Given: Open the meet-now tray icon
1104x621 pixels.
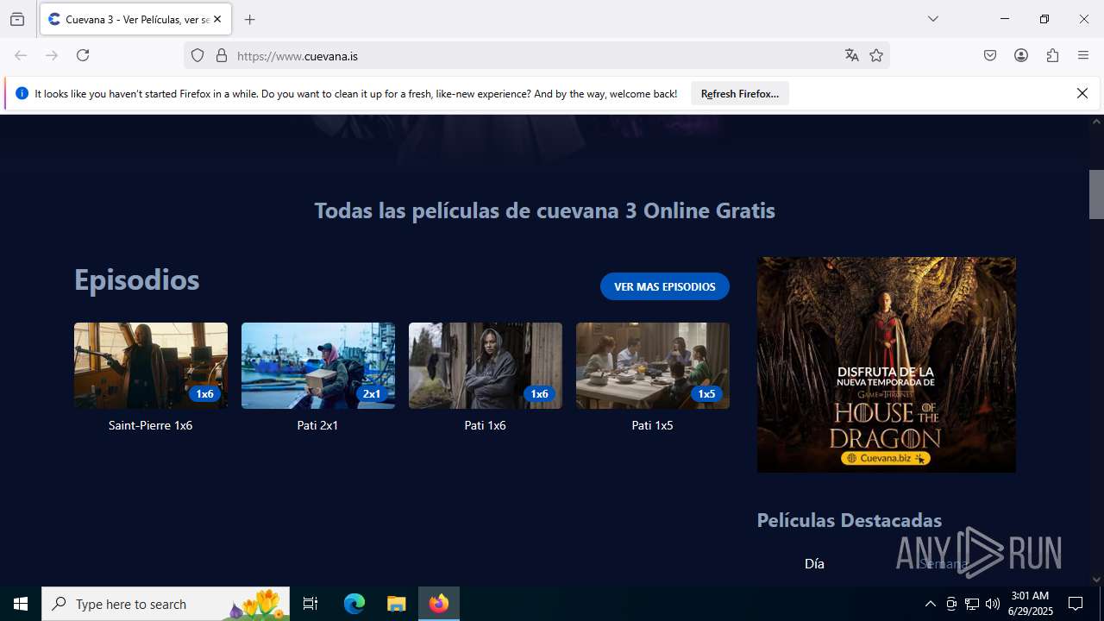Looking at the screenshot, I should (951, 604).
